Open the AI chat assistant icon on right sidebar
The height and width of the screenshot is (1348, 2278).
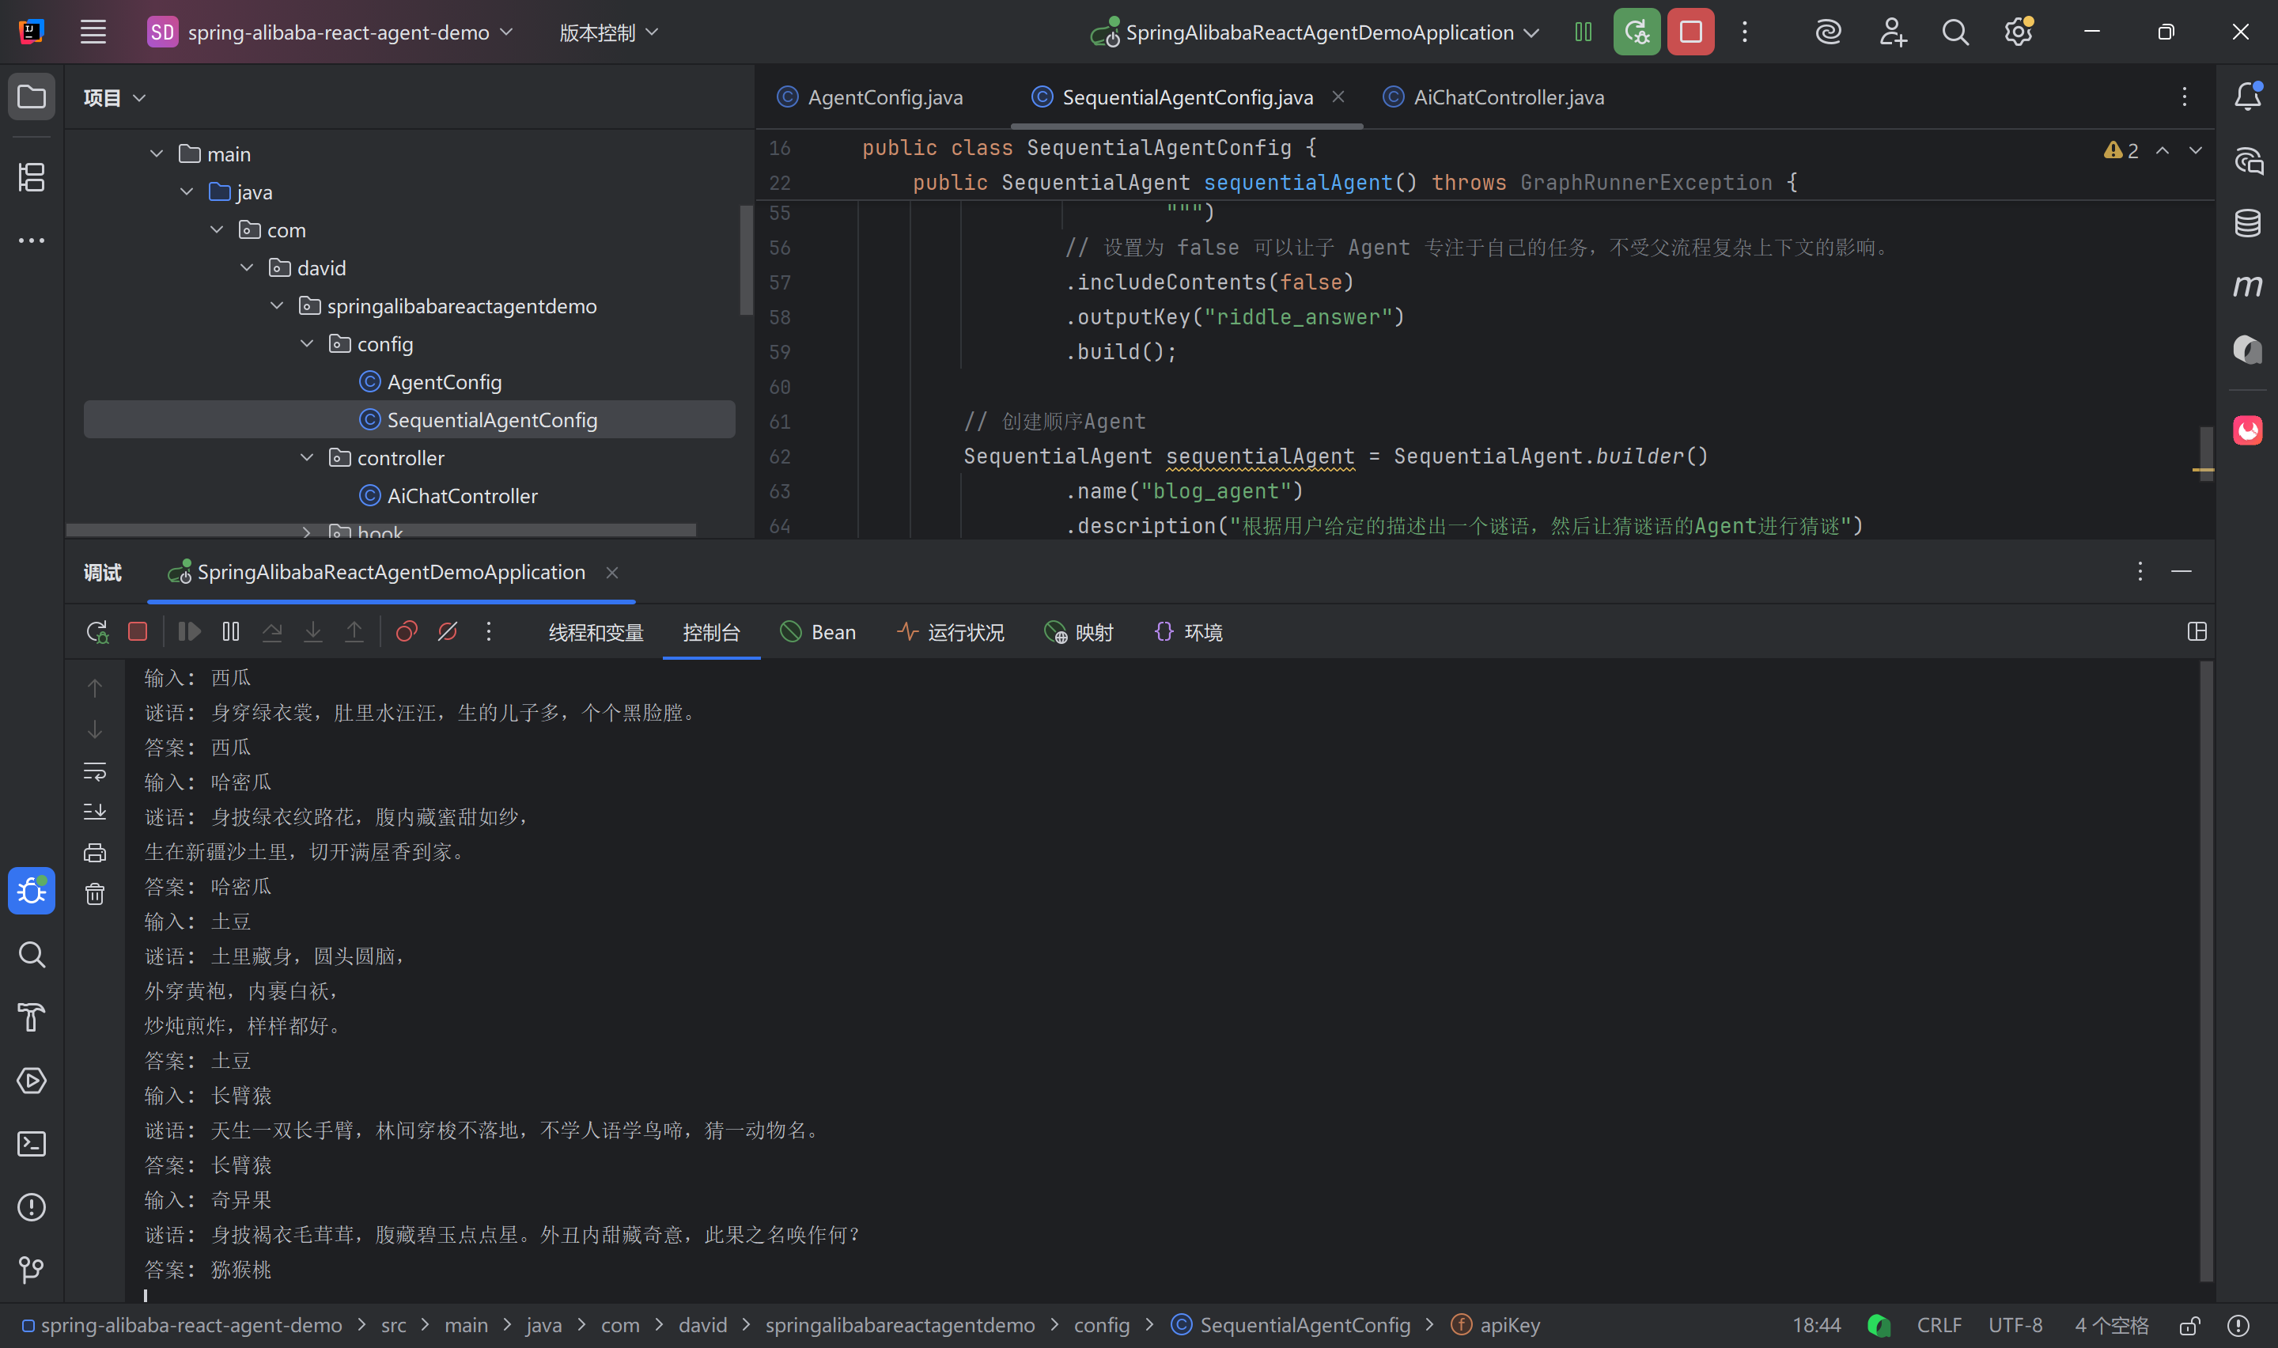pyautogui.click(x=2247, y=161)
